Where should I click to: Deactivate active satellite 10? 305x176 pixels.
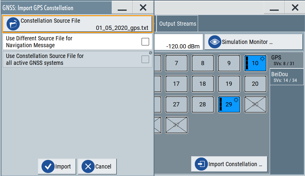pyautogui.click(x=255, y=63)
